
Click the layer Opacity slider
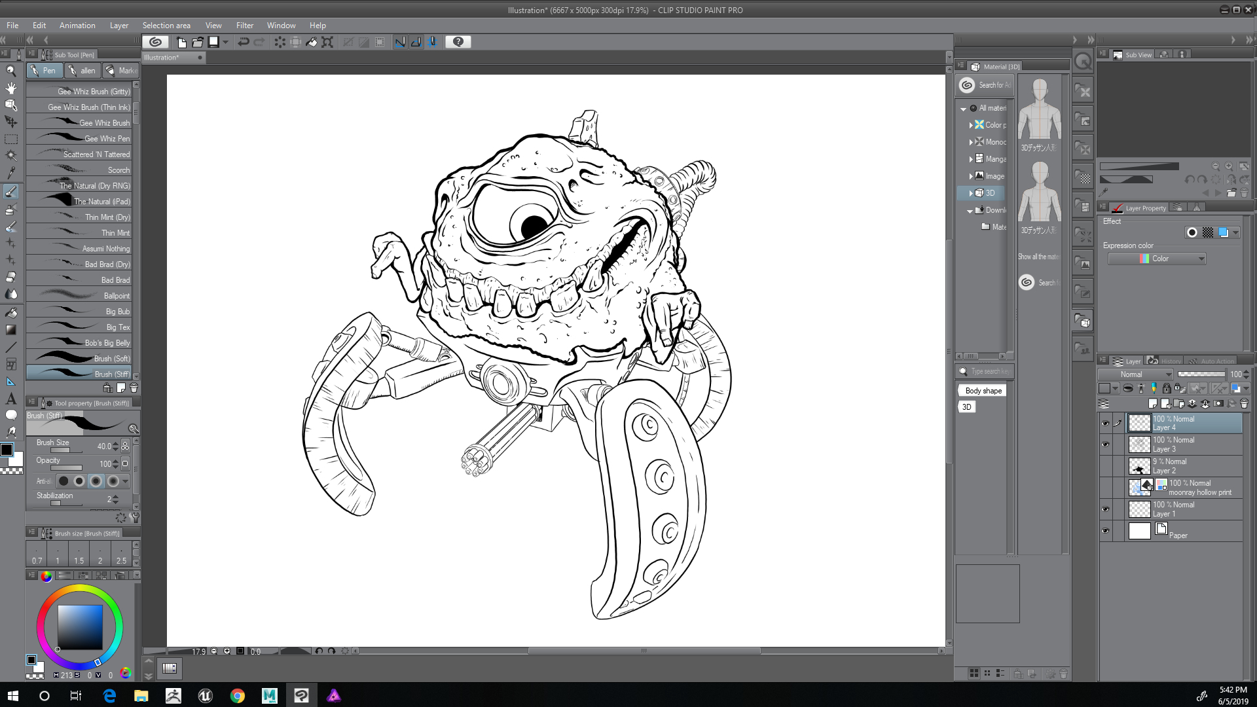(x=1201, y=374)
